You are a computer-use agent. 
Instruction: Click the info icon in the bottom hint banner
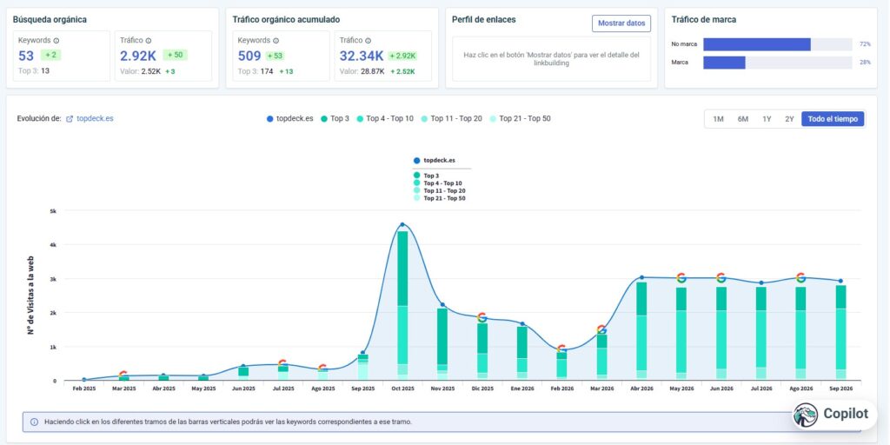(34, 422)
